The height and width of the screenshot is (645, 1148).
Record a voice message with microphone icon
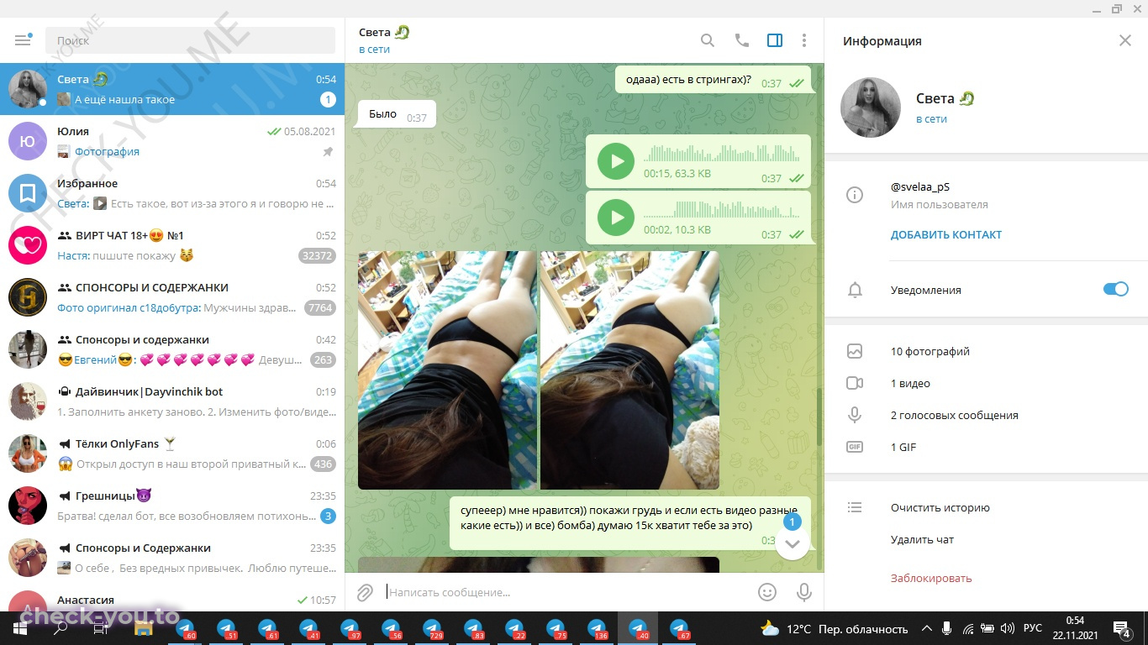(x=804, y=592)
